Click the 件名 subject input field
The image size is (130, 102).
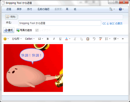(60, 23)
